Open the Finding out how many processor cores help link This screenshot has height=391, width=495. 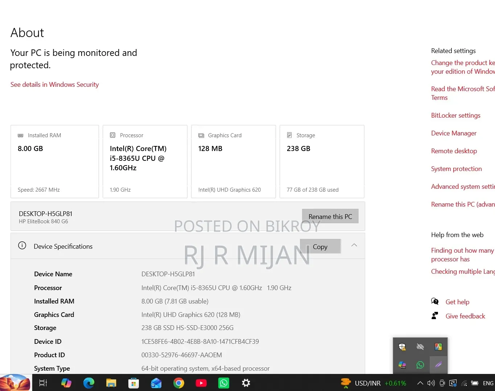(463, 255)
